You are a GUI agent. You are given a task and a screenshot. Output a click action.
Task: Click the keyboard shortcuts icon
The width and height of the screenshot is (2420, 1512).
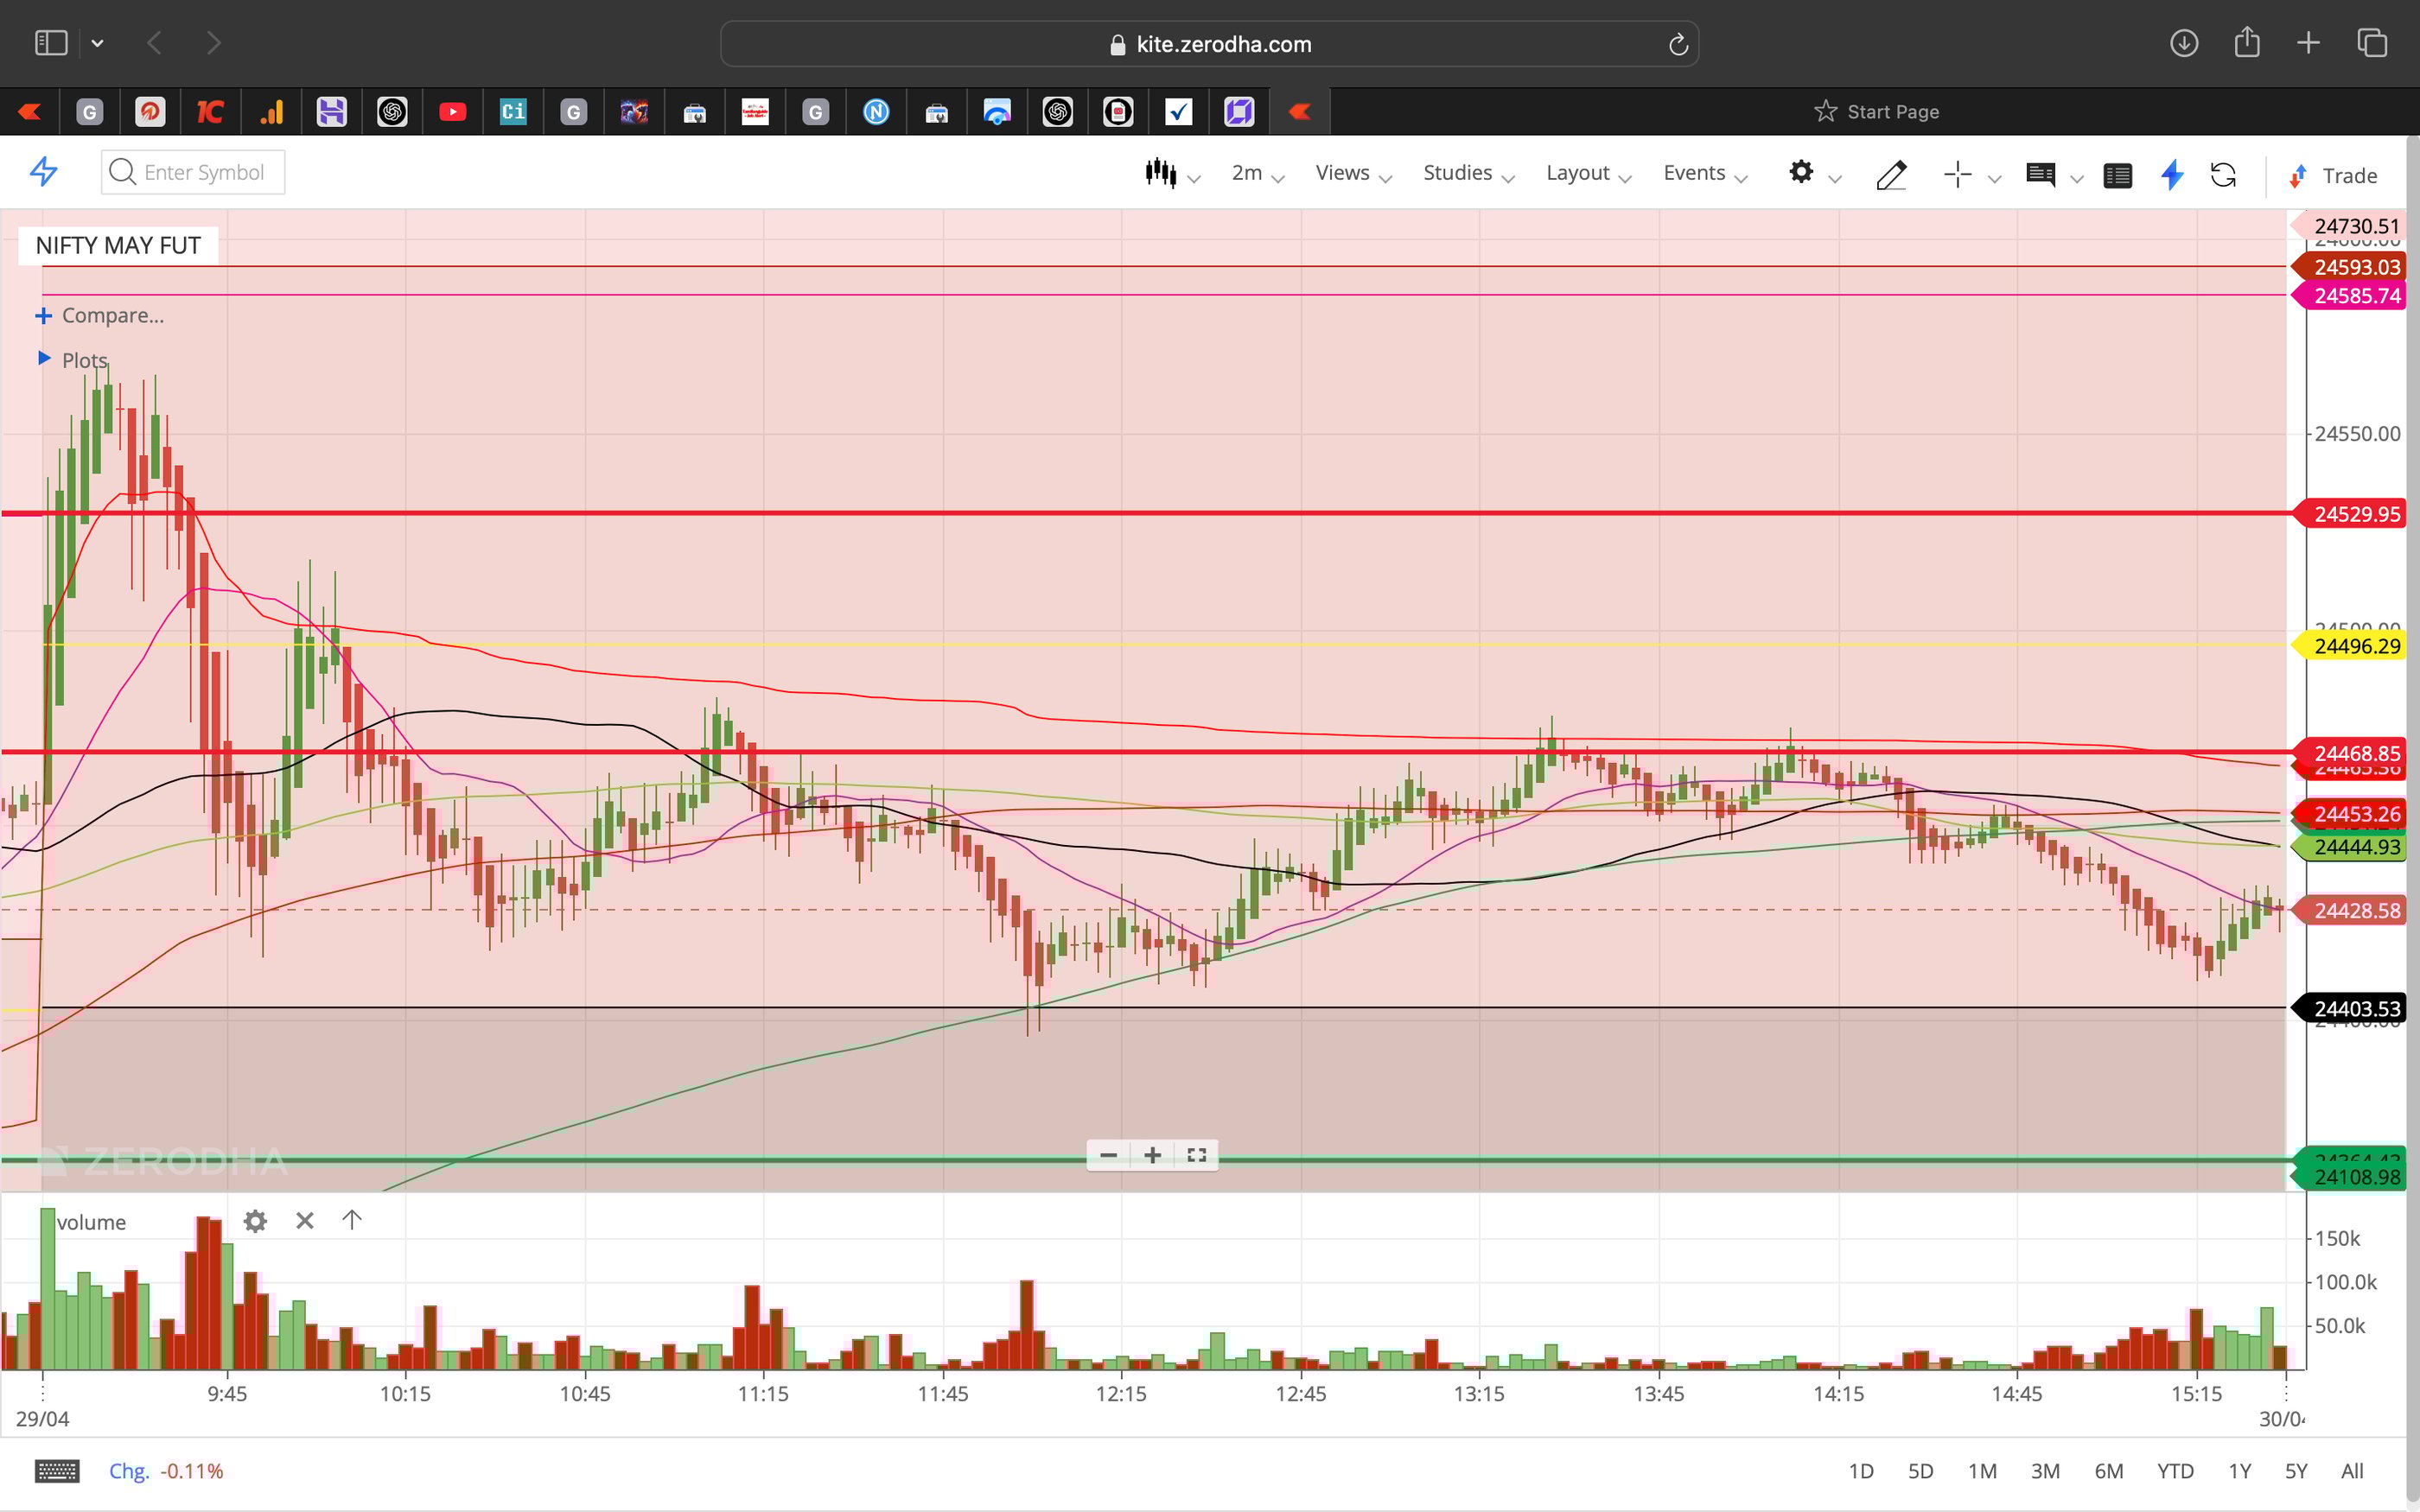pyautogui.click(x=57, y=1470)
